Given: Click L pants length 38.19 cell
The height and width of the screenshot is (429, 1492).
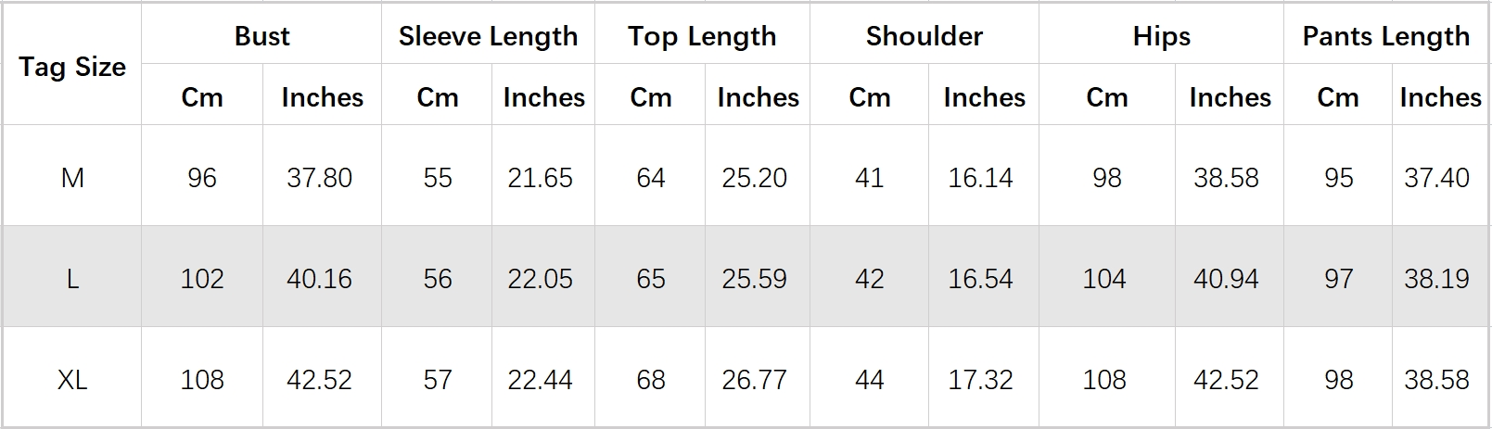Looking at the screenshot, I should click(x=1436, y=278).
